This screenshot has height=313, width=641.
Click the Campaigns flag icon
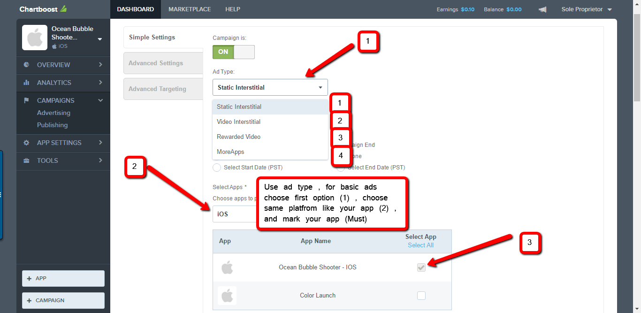coord(27,100)
